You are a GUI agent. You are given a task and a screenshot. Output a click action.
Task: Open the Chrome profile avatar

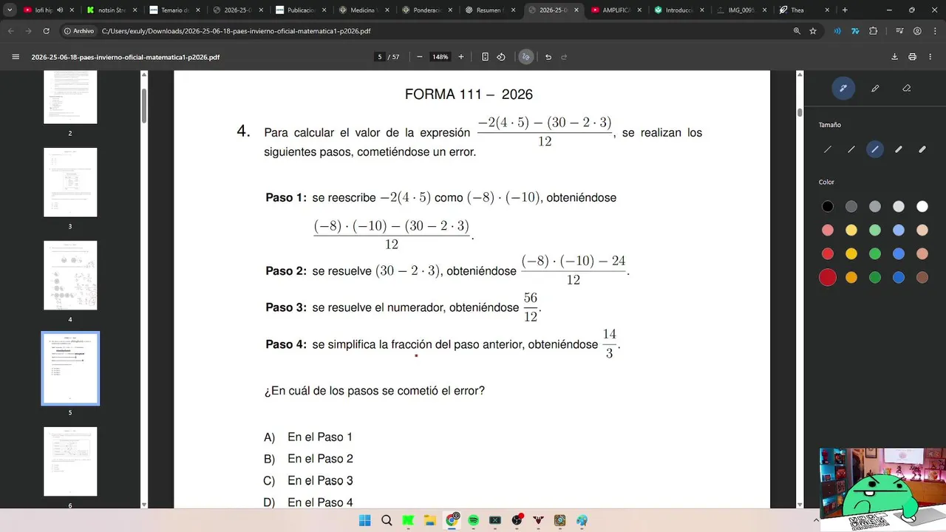[x=917, y=31]
